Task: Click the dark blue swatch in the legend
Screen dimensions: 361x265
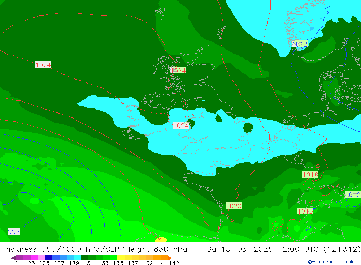Action: [x=49, y=257]
